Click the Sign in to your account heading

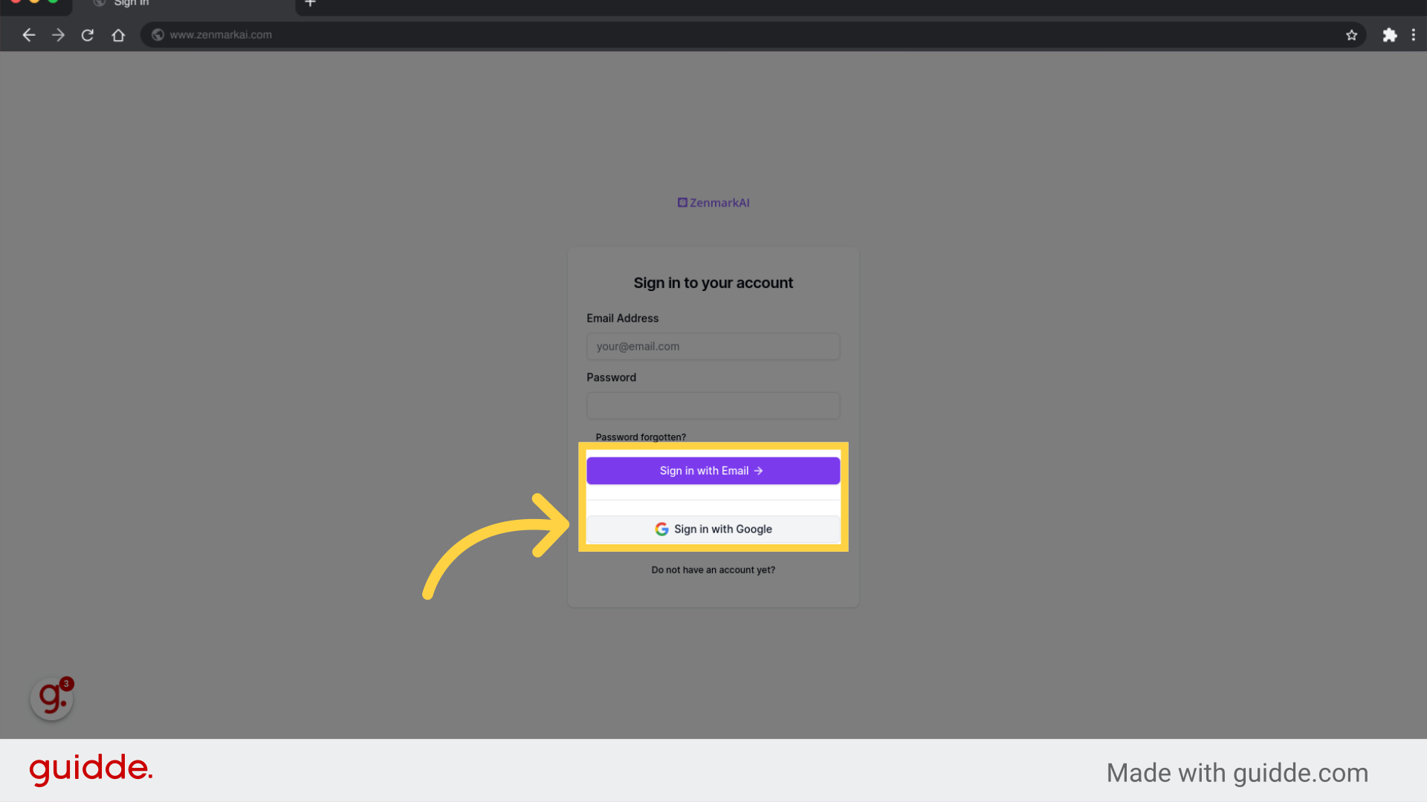pos(713,283)
